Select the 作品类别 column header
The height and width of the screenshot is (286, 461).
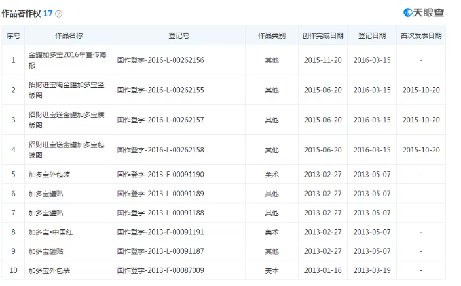point(272,36)
